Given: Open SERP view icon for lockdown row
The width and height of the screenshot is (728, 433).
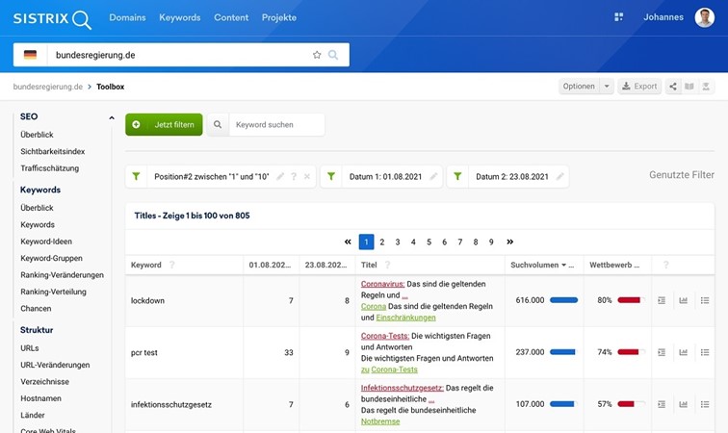Looking at the screenshot, I should click(x=662, y=301).
